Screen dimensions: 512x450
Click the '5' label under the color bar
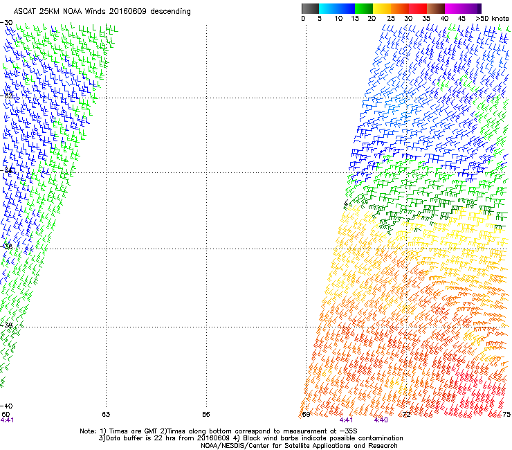tap(320, 19)
